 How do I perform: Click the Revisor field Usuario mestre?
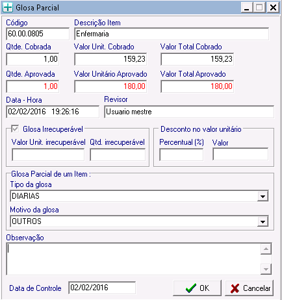tap(189, 112)
